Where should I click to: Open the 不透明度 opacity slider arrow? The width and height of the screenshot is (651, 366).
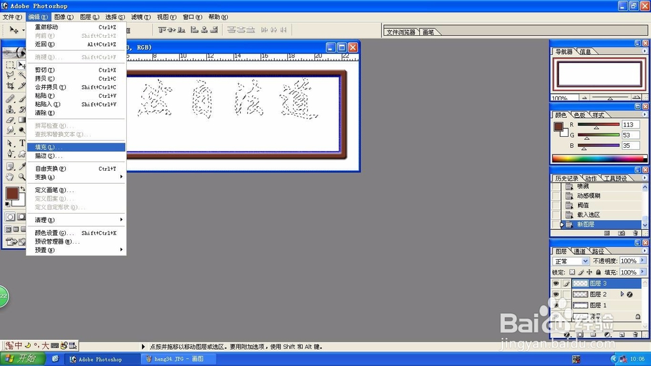click(x=643, y=260)
